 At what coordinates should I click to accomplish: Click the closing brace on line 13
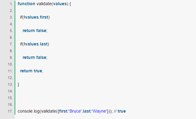tap(18, 85)
